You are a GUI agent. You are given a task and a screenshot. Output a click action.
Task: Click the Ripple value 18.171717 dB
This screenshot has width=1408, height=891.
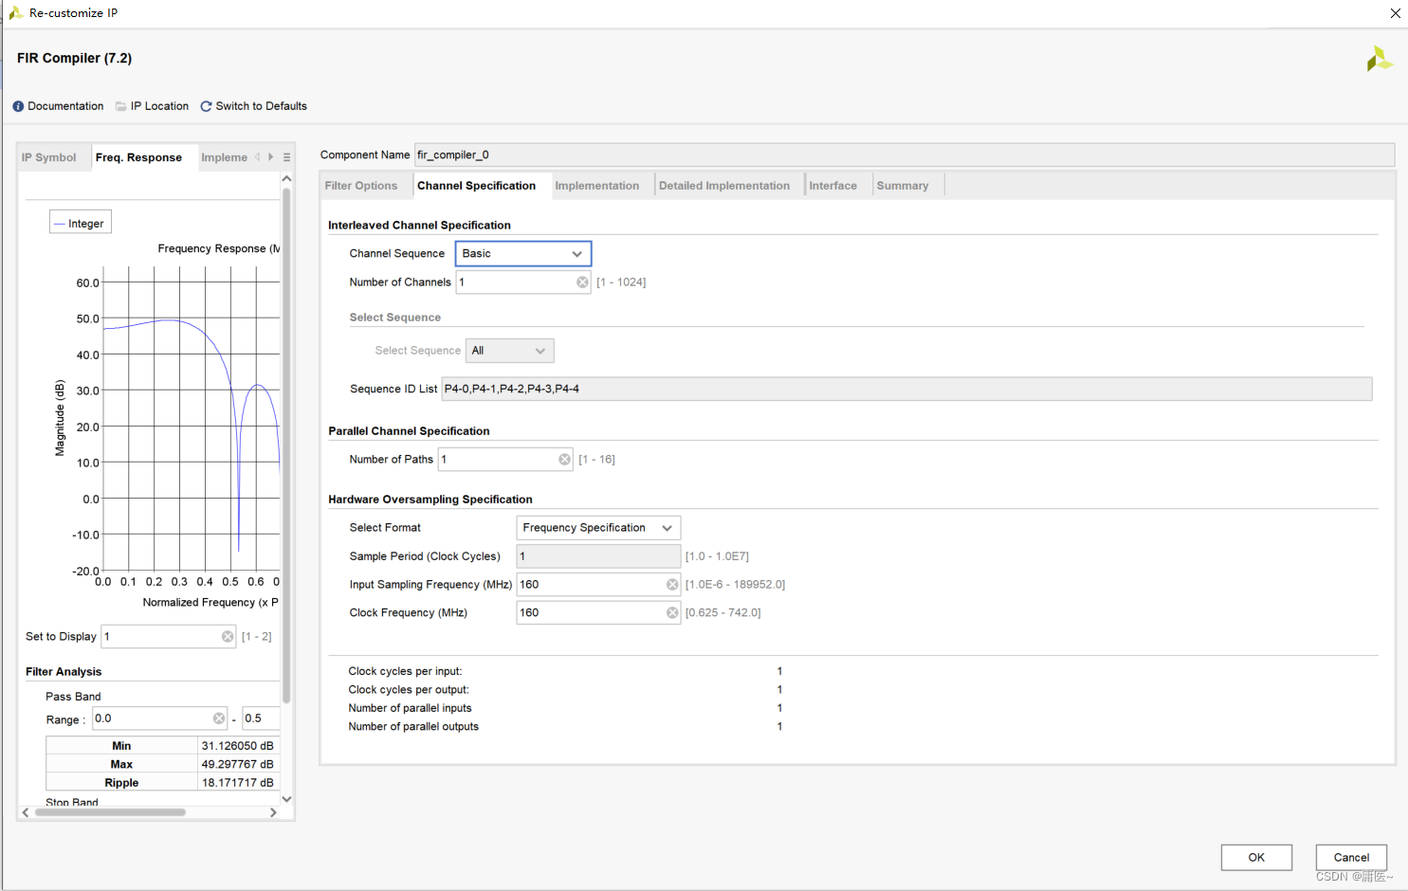pos(237,783)
